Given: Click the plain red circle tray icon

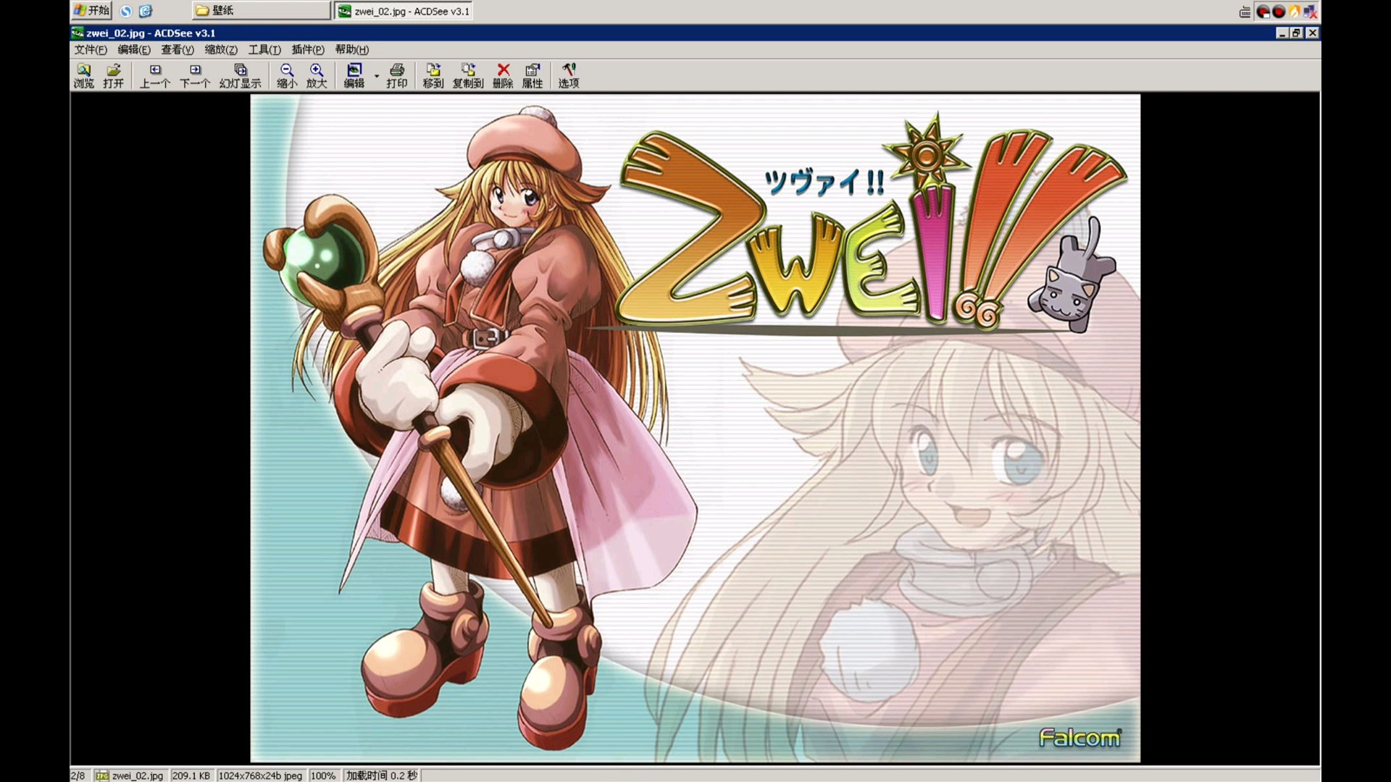Looking at the screenshot, I should tap(1279, 12).
